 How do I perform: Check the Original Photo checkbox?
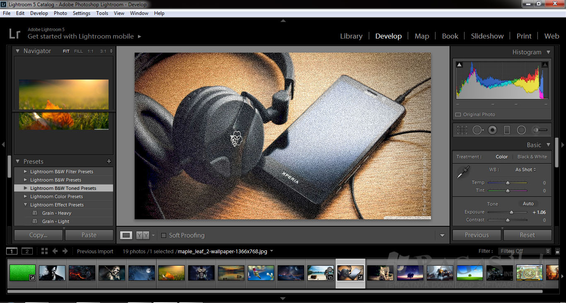click(458, 114)
